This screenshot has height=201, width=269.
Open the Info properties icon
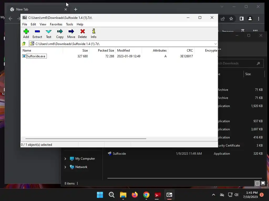94,33
